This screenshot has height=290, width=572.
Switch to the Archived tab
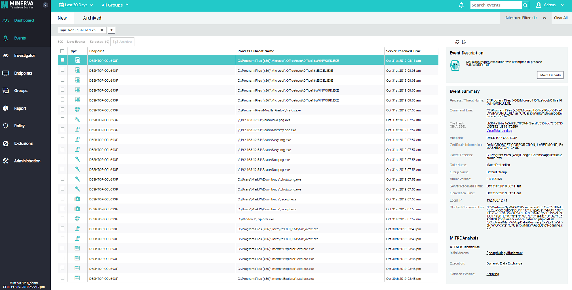tap(92, 18)
